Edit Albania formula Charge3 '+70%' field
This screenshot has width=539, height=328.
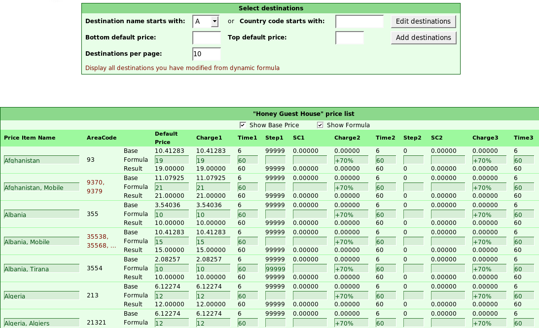pos(489,214)
